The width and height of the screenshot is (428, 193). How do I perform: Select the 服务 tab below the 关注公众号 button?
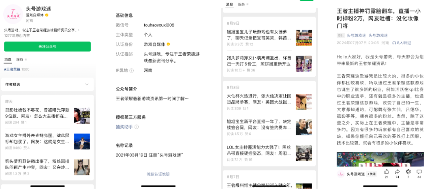pyautogui.click(x=20, y=59)
